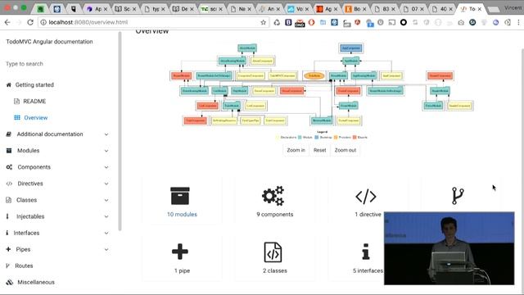This screenshot has height=295, width=524.
Task: Click the large info interfaces icon
Action: point(366,252)
